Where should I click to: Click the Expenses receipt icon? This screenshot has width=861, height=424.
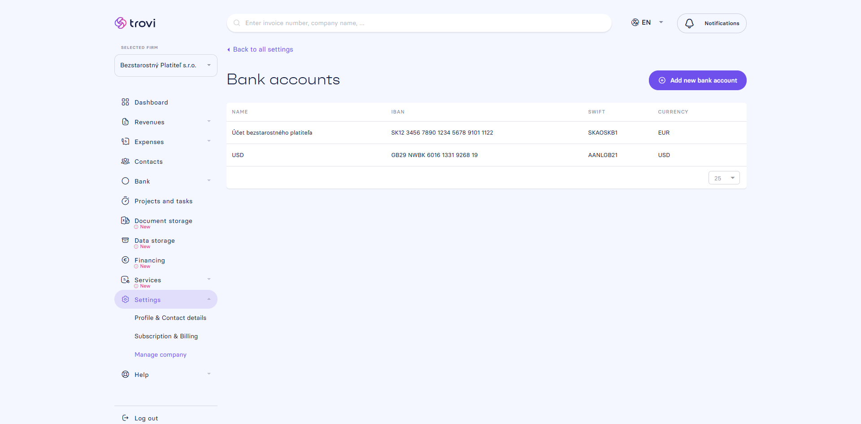click(125, 142)
